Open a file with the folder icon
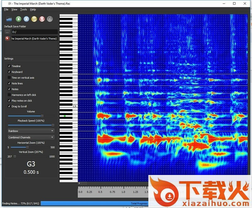This screenshot has width=252, height=208. pos(9,19)
